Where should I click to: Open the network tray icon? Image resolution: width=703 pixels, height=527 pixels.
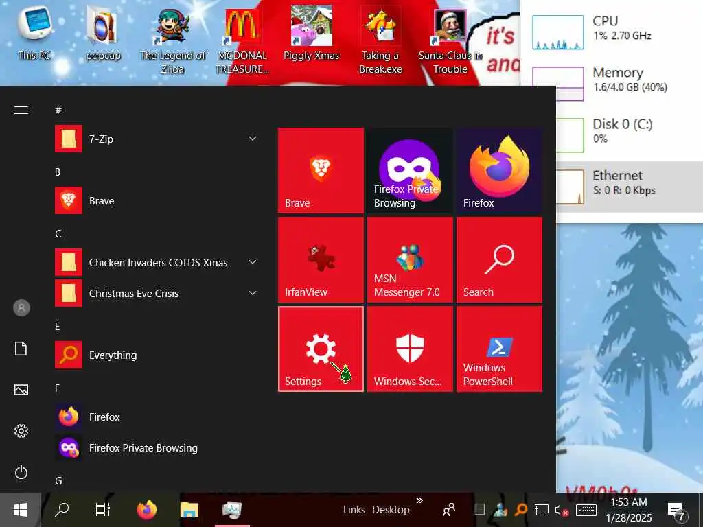[x=541, y=510]
